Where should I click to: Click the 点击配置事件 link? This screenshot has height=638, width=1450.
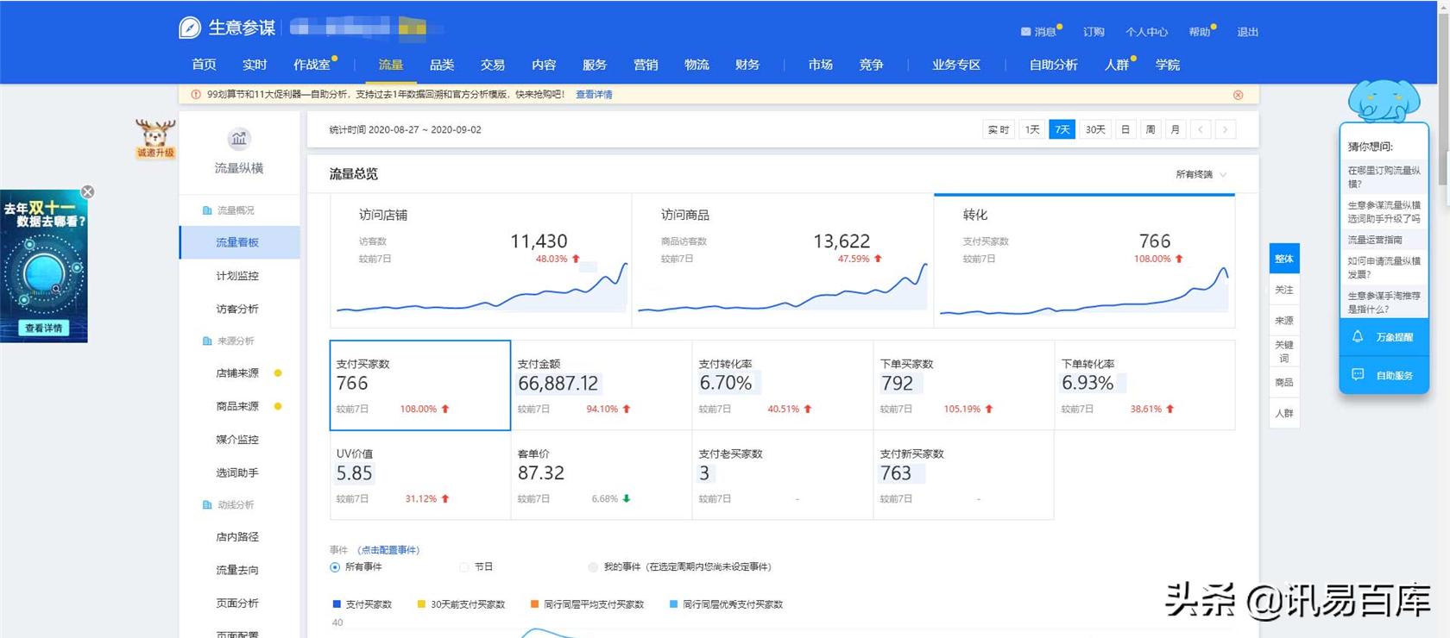click(x=388, y=550)
